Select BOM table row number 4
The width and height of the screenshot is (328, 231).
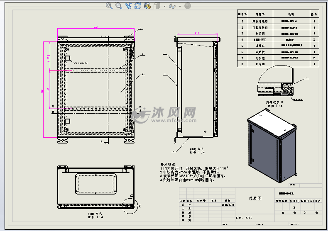point(278,39)
